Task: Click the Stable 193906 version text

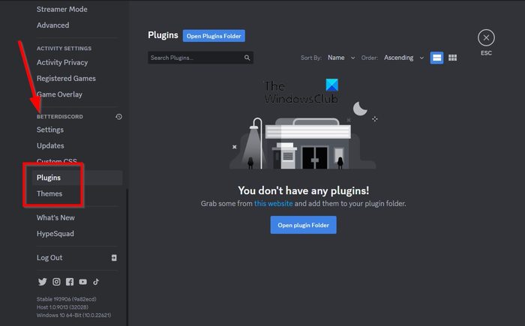Action: (x=67, y=299)
